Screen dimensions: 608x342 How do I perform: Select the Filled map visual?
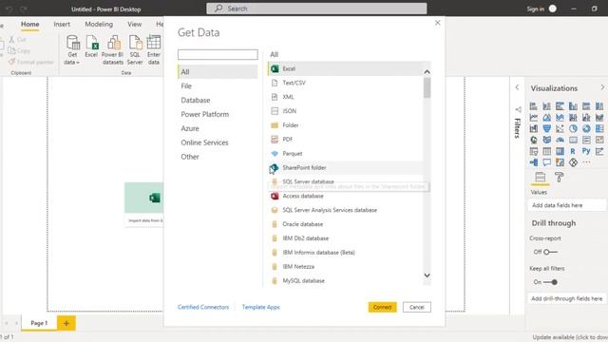tap(547, 140)
